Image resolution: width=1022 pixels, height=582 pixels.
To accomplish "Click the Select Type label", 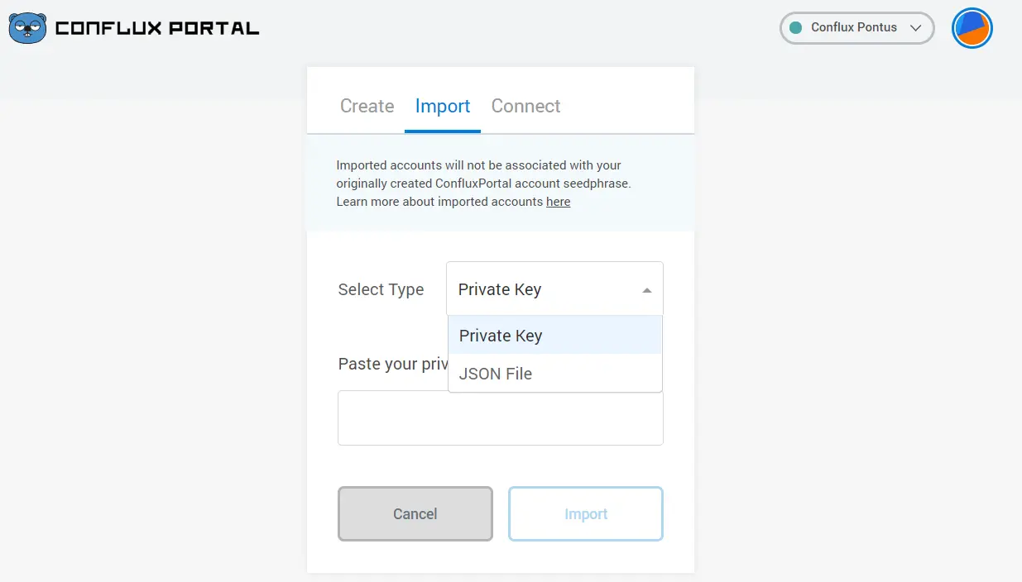I will [x=381, y=290].
